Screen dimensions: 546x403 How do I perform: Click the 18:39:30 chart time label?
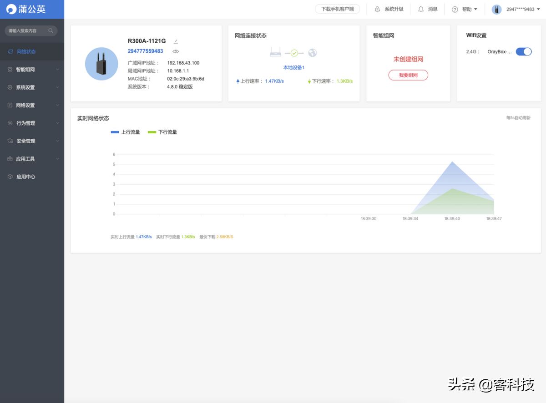tap(369, 219)
